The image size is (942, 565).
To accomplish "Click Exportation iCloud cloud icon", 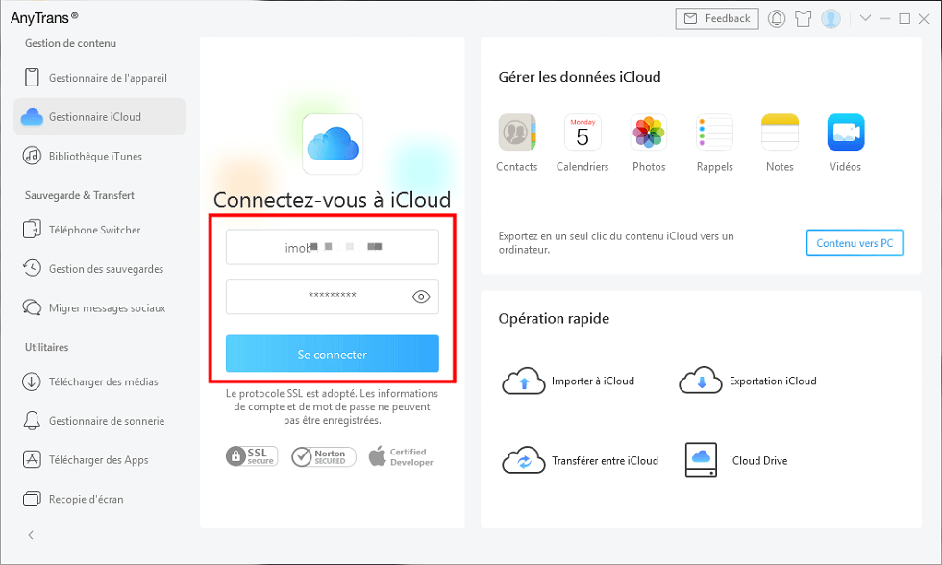I will click(x=701, y=381).
